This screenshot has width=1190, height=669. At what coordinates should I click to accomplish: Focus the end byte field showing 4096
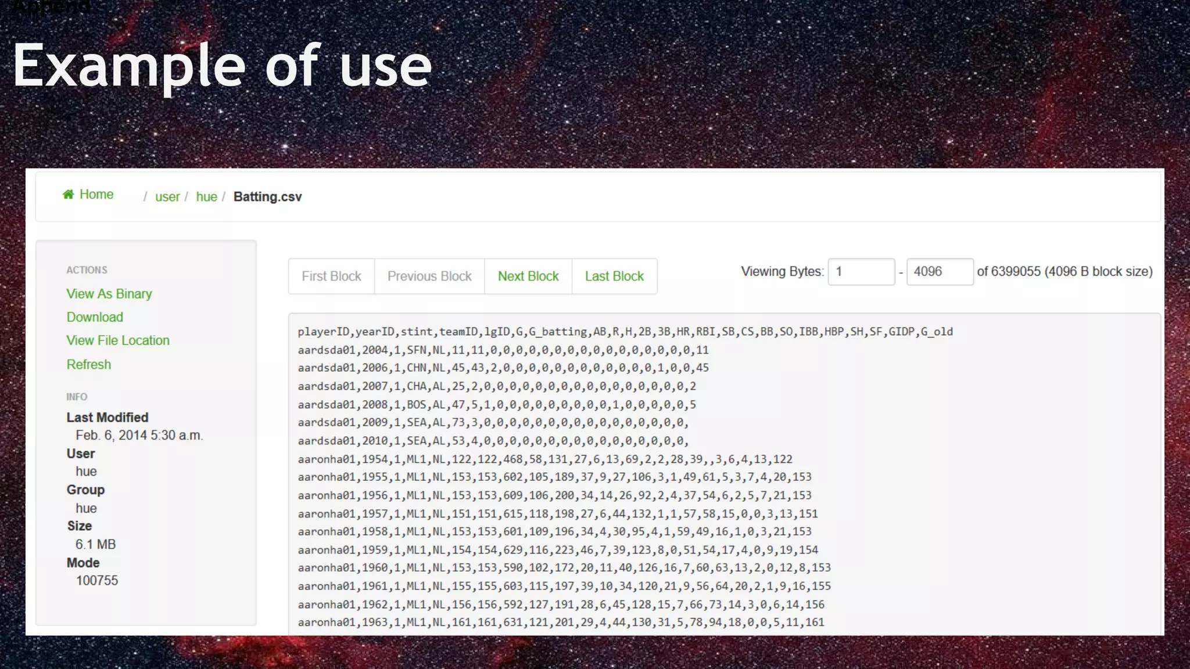tap(940, 272)
